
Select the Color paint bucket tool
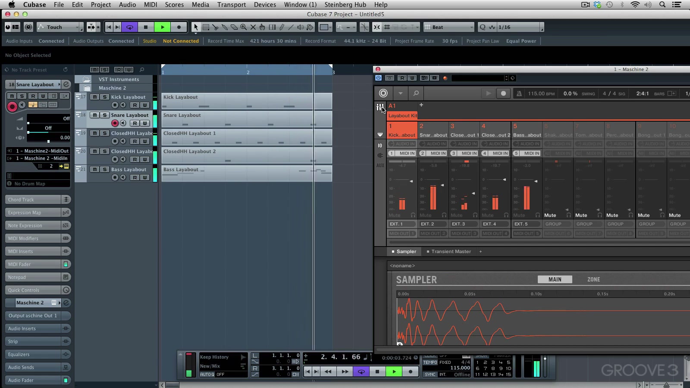[310, 27]
